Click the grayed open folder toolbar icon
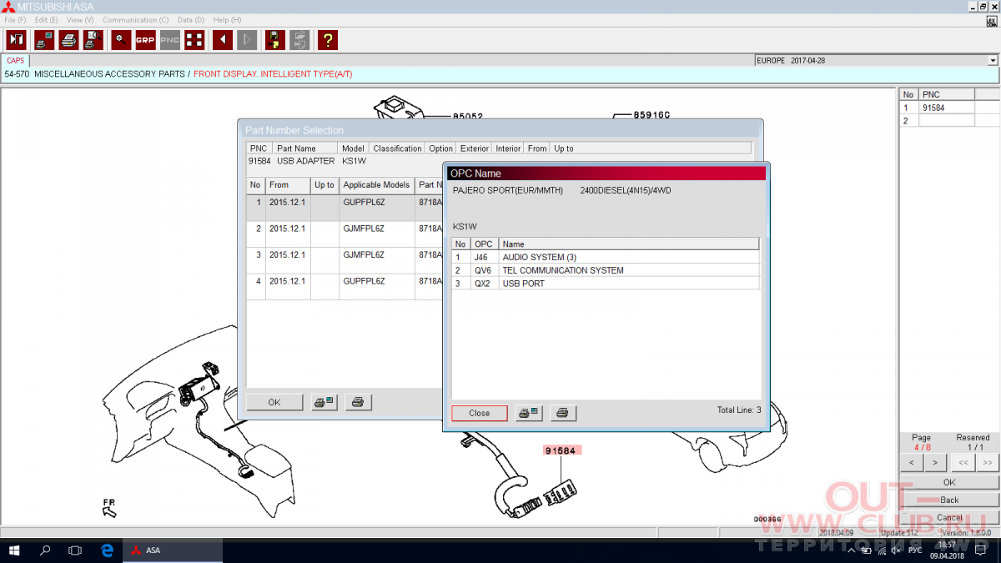Viewport: 1001px width, 563px height. pyautogui.click(x=299, y=39)
